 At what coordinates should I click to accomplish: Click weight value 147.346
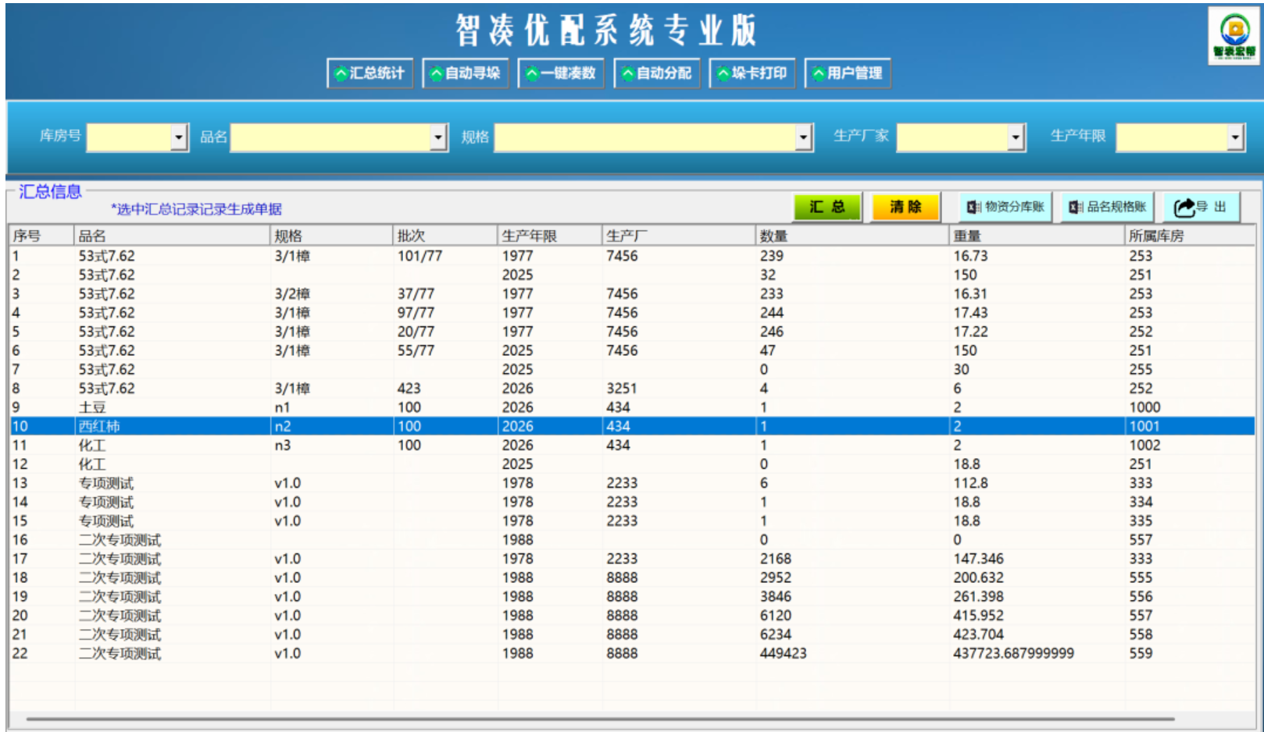978,559
